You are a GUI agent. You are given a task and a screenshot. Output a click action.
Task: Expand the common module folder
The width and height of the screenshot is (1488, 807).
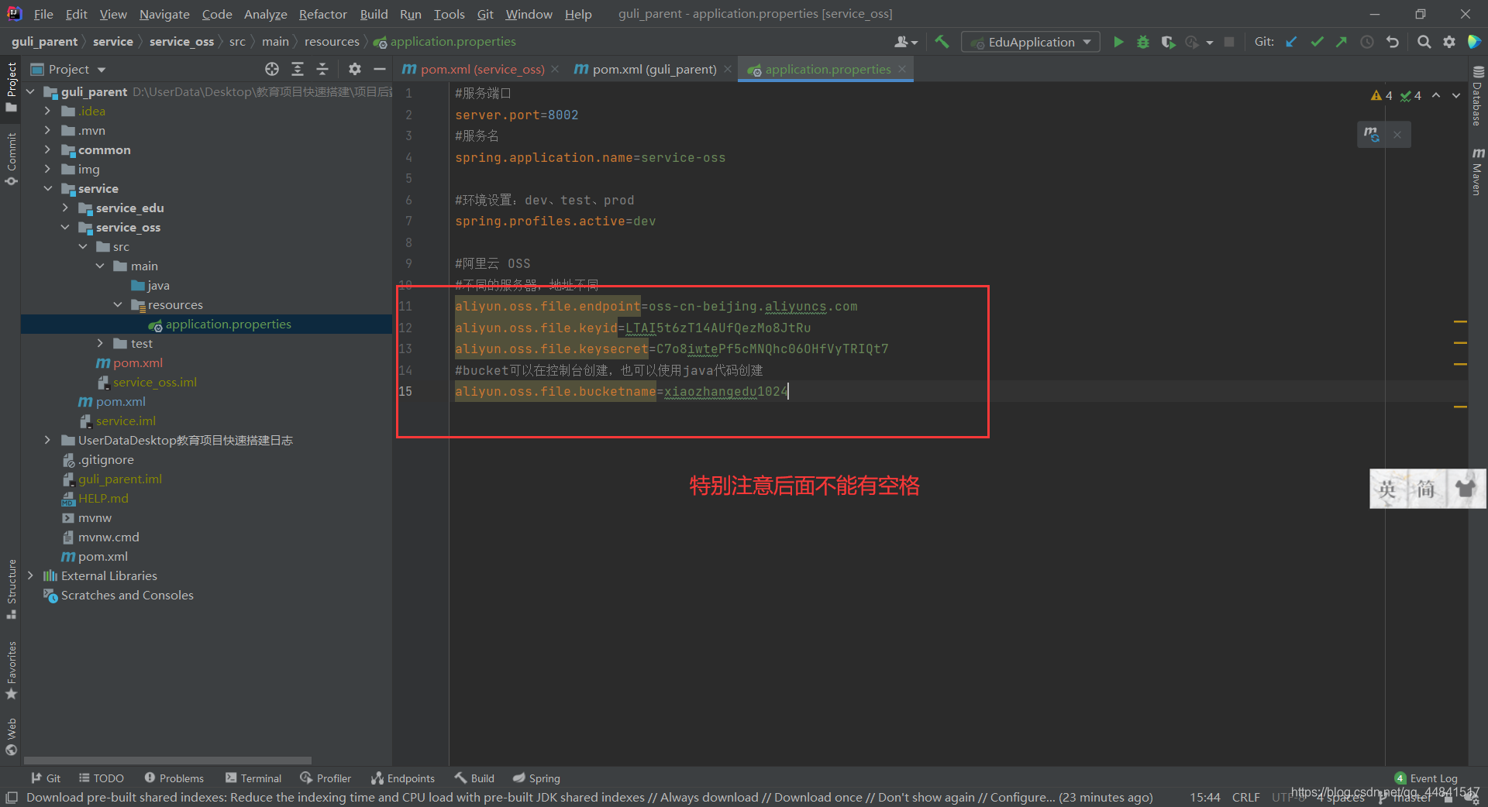coord(47,149)
